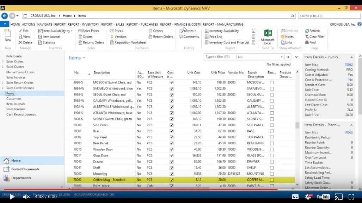Open the filter field selector showing No.
Image resolution: width=362 pixels, height=203 pixels.
260,57
